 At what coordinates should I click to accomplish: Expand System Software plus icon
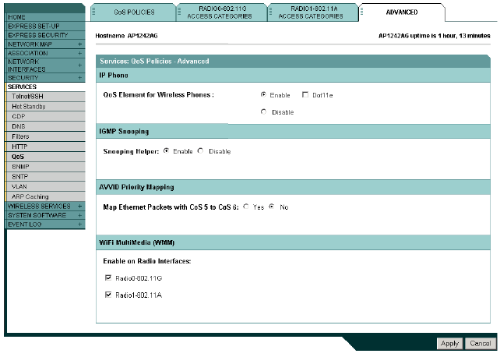point(80,214)
